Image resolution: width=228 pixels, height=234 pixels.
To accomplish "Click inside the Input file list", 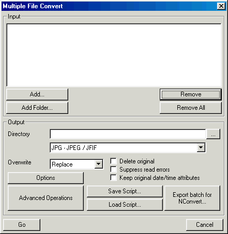I will coord(114,55).
